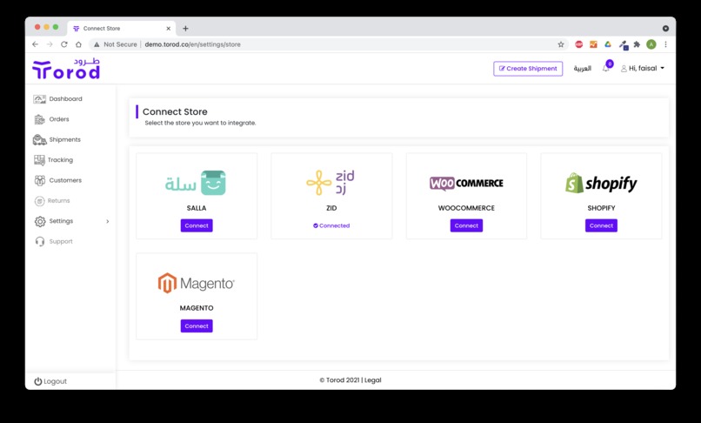Close the Connect Store tab

169,28
